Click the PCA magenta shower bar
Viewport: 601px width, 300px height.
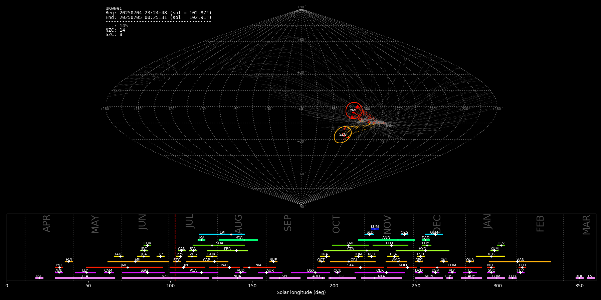coord(194,273)
